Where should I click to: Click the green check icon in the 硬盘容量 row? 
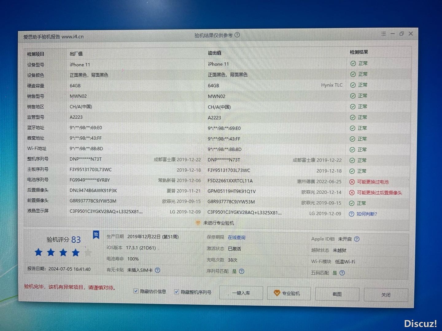click(x=353, y=85)
